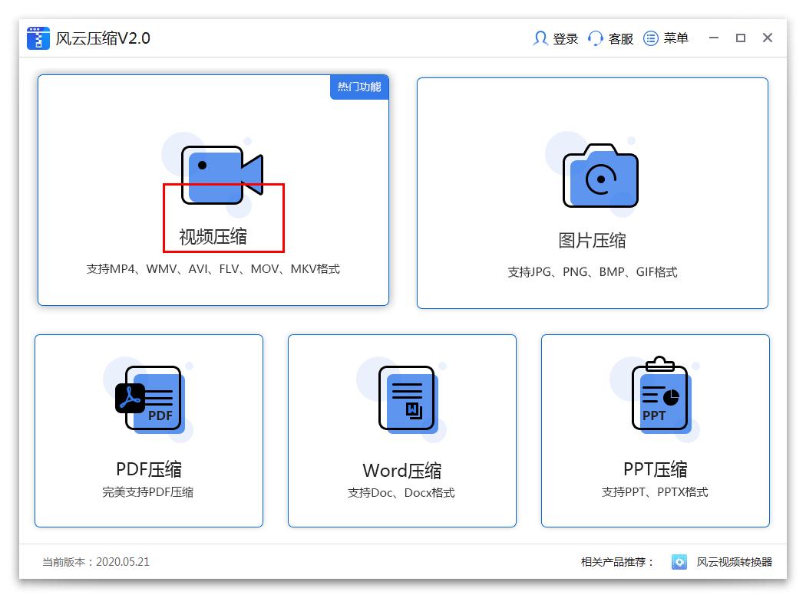This screenshot has height=598, width=806.
Task: Choose PPT压缩 label
Action: (655, 469)
